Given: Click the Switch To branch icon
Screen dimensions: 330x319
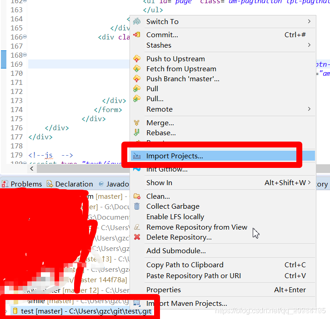Looking at the screenshot, I should coord(137,21).
